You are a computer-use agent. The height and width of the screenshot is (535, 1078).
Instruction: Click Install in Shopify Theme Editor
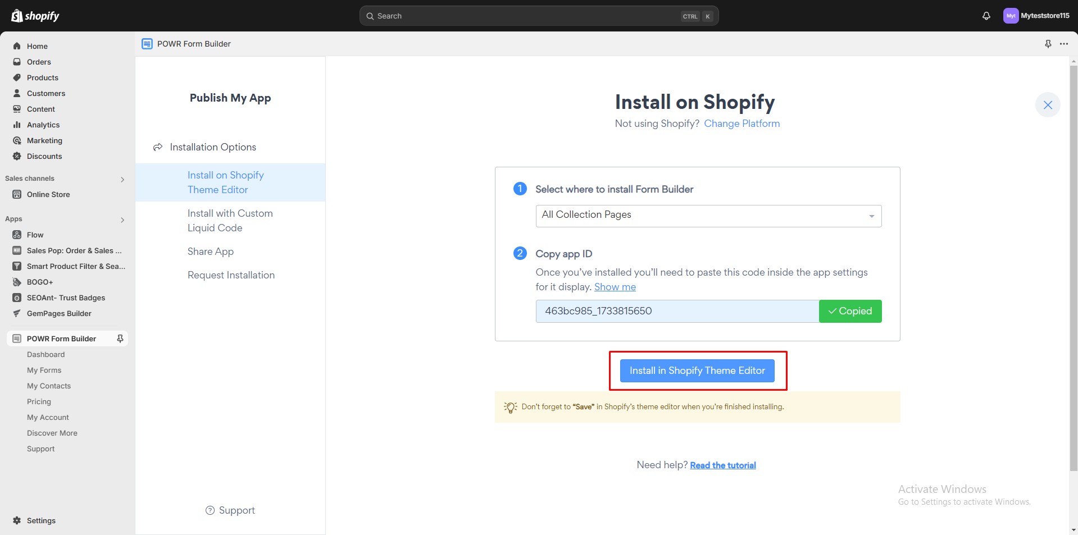point(697,371)
